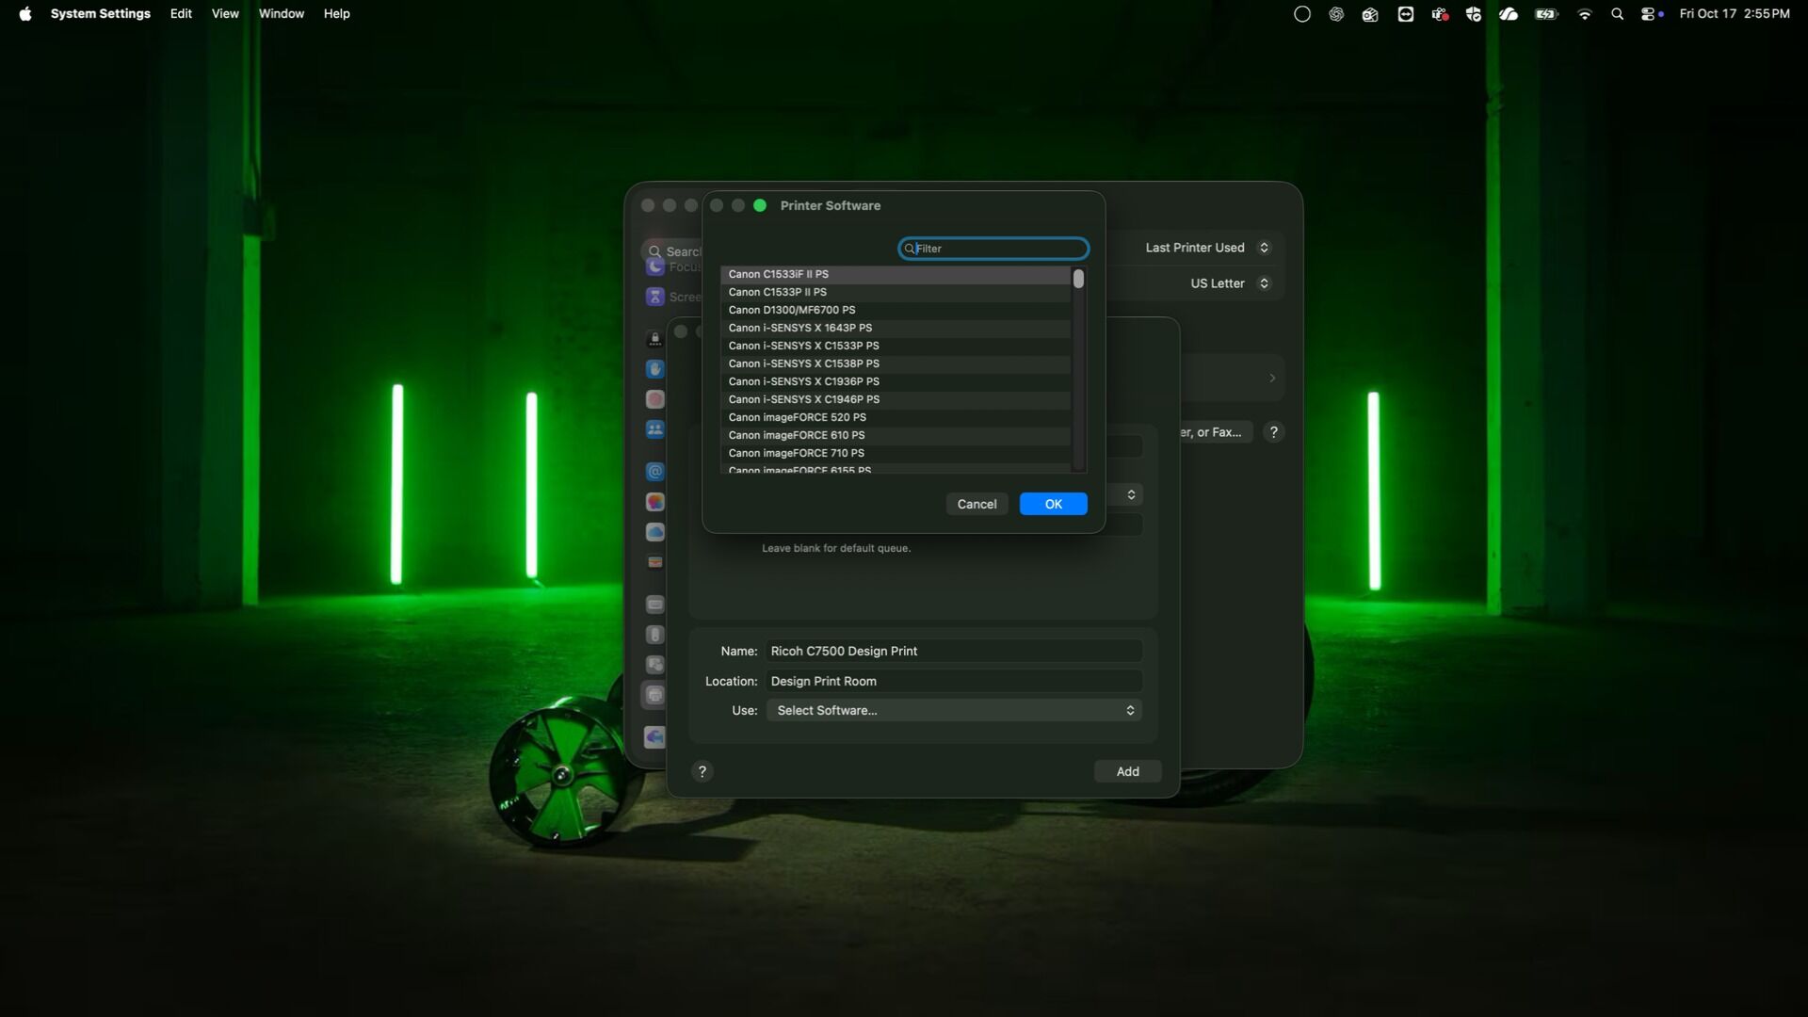
Task: Open Screen Time hourglass sidebar icon
Action: click(655, 297)
